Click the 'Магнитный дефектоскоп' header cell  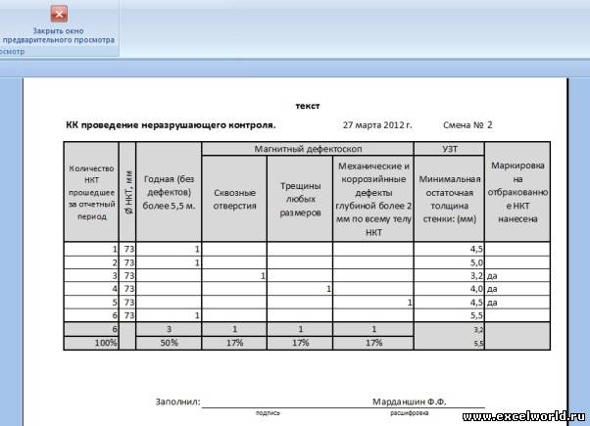click(308, 149)
